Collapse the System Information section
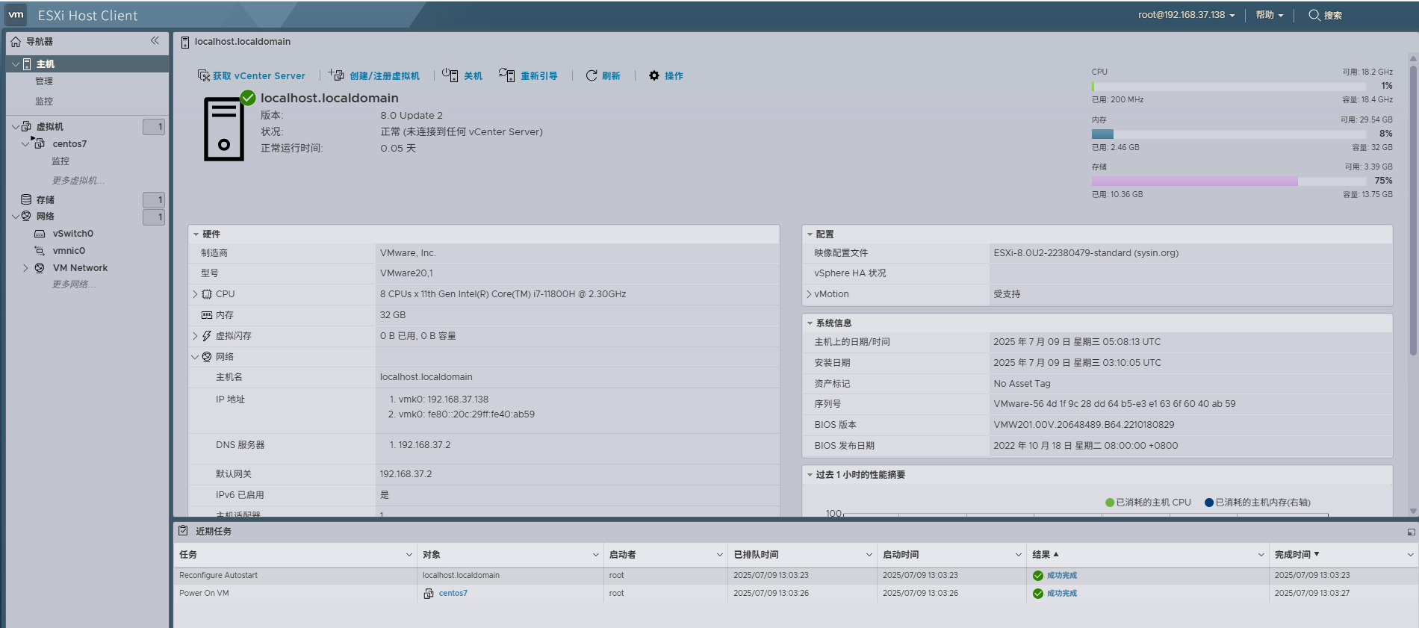The height and width of the screenshot is (628, 1419). [x=810, y=323]
